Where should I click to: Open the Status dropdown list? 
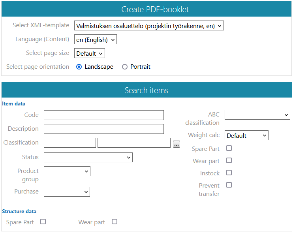tap(88, 158)
